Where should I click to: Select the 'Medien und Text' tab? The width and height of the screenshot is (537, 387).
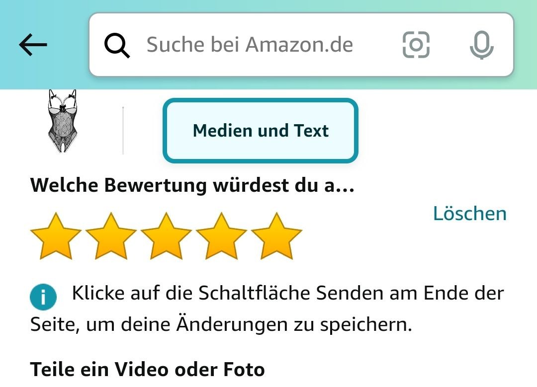click(260, 130)
